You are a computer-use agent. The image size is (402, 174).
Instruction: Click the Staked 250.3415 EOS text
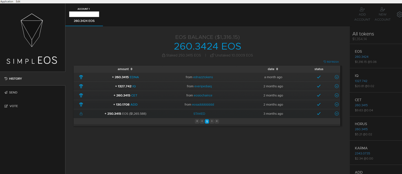point(181,55)
